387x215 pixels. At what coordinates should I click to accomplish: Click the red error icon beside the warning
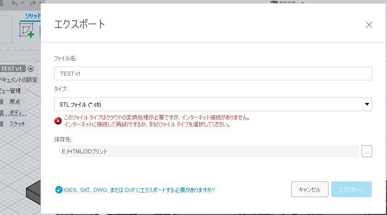(58, 121)
